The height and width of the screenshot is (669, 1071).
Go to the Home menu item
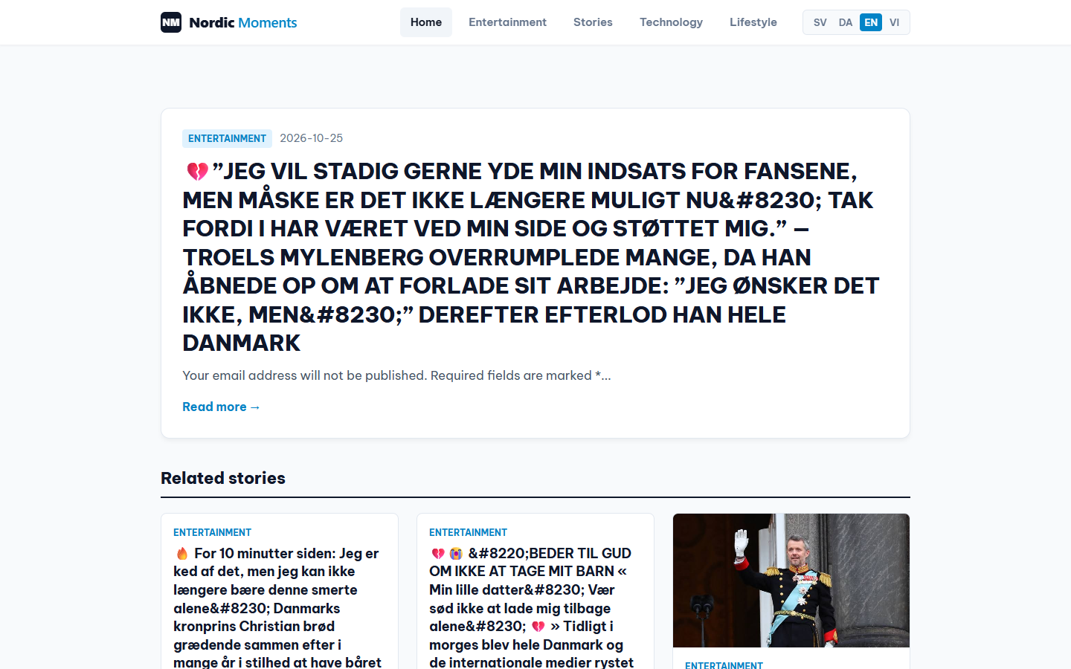[x=426, y=22]
